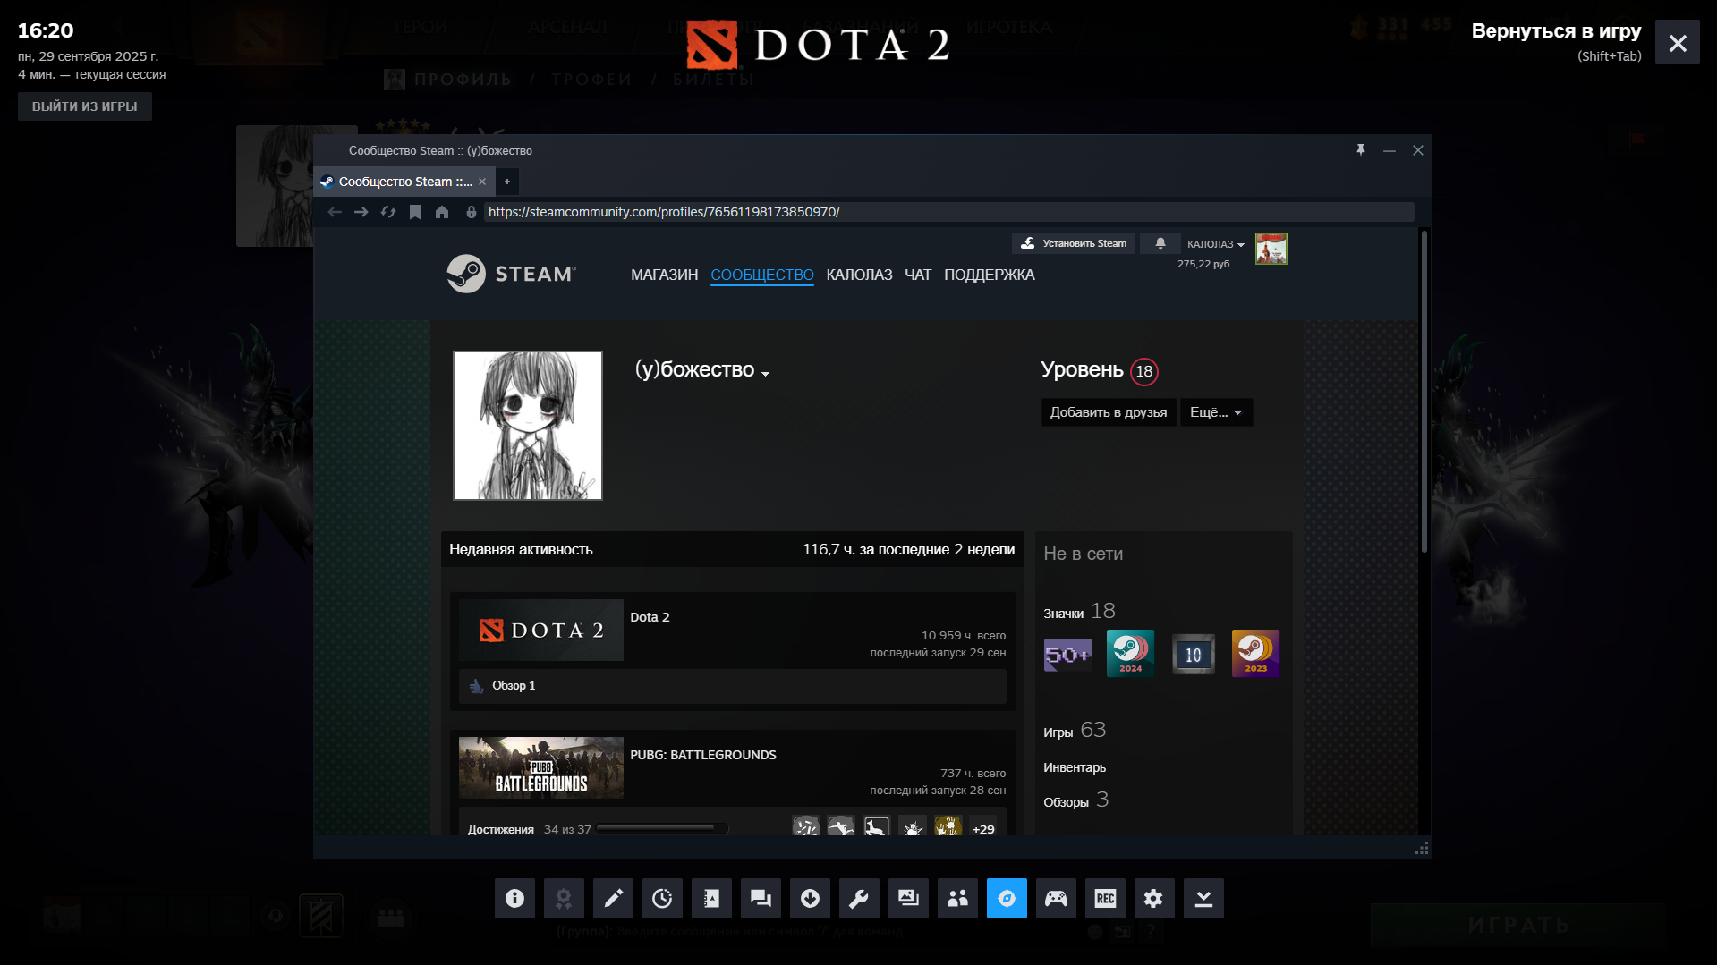Open recent sessions clock icon in overlay
Screen dimensions: 1717x965
pyautogui.click(x=662, y=898)
